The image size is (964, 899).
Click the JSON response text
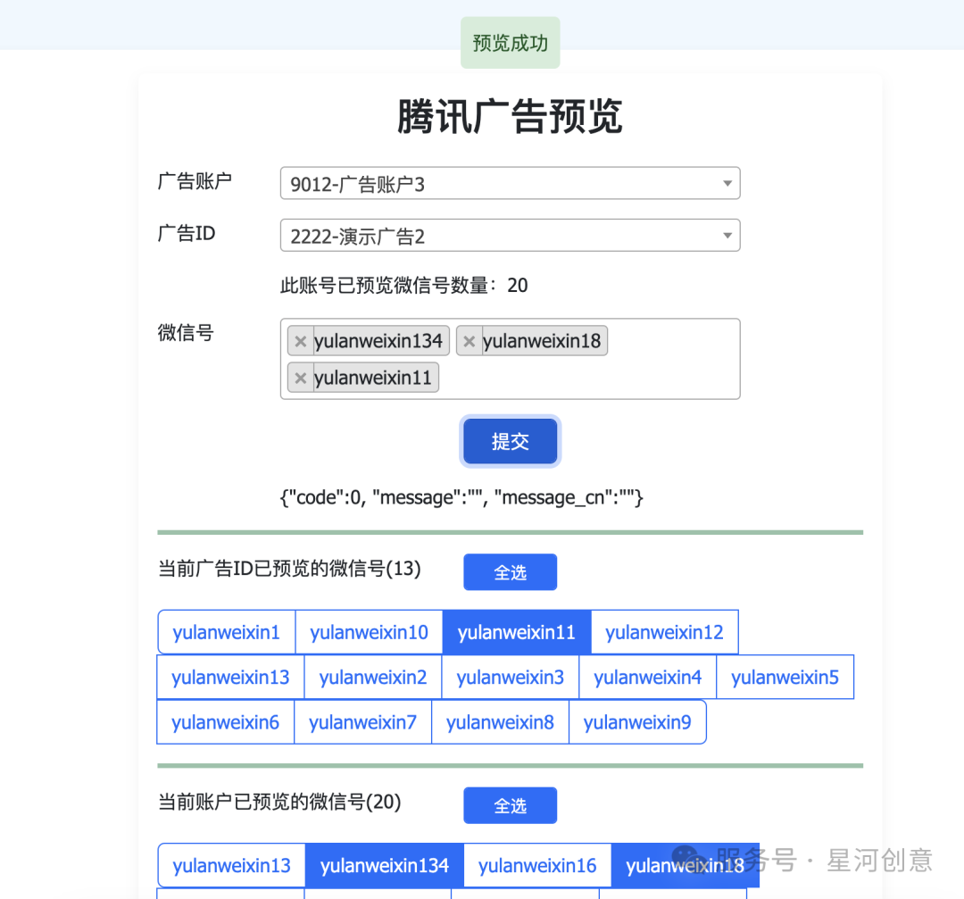coord(461,497)
